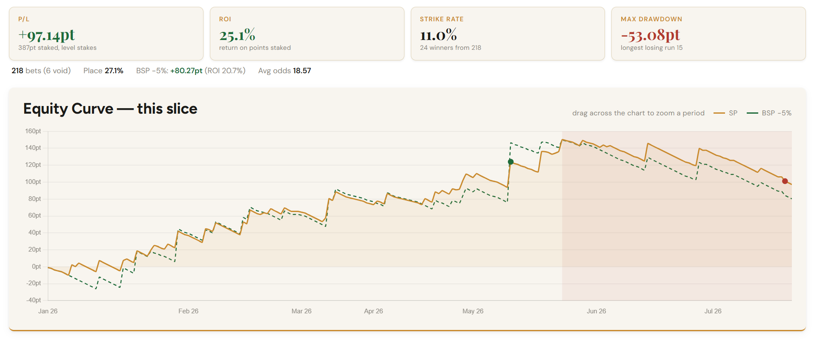Image resolution: width=814 pixels, height=341 pixels.
Task: Click 'return on points staked' caption
Action: click(x=255, y=48)
